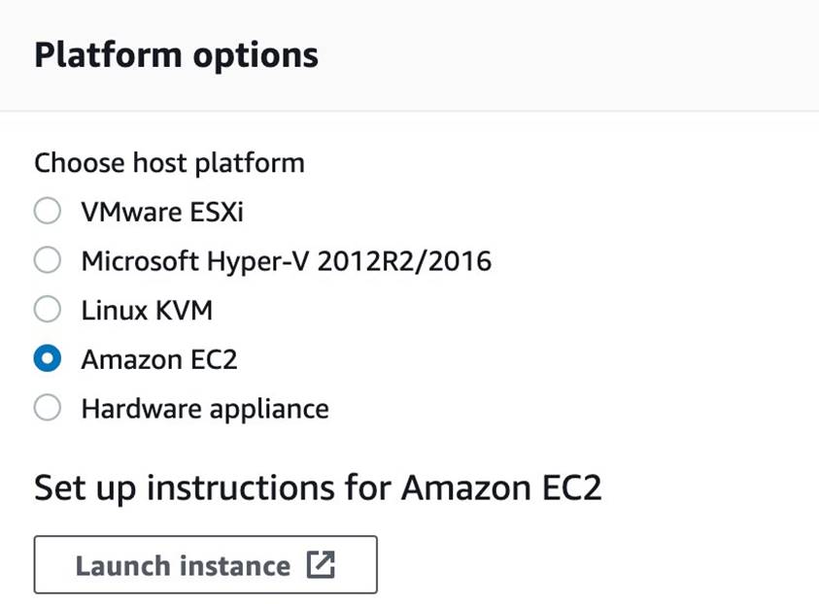
Task: Click the Microsoft Hyper-V label text
Action: coord(287,261)
